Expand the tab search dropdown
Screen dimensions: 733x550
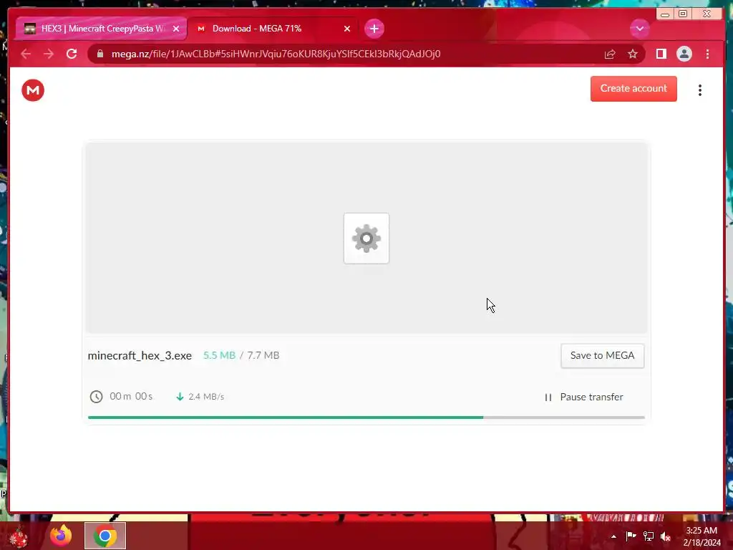pyautogui.click(x=639, y=29)
